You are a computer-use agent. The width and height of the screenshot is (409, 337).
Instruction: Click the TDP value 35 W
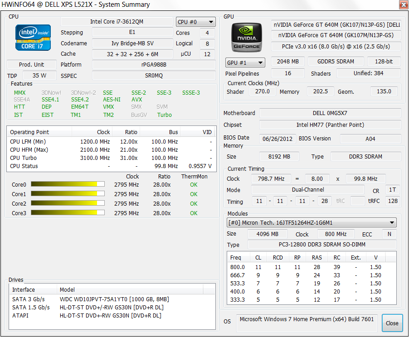tap(39, 75)
